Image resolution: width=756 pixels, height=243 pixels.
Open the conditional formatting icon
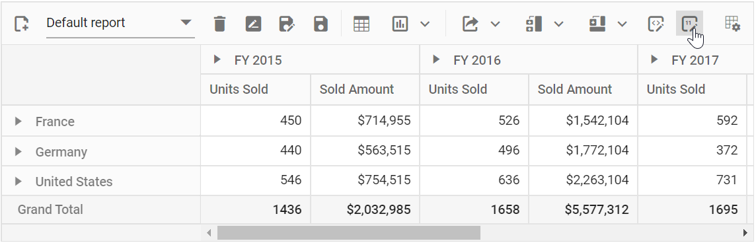tap(656, 24)
